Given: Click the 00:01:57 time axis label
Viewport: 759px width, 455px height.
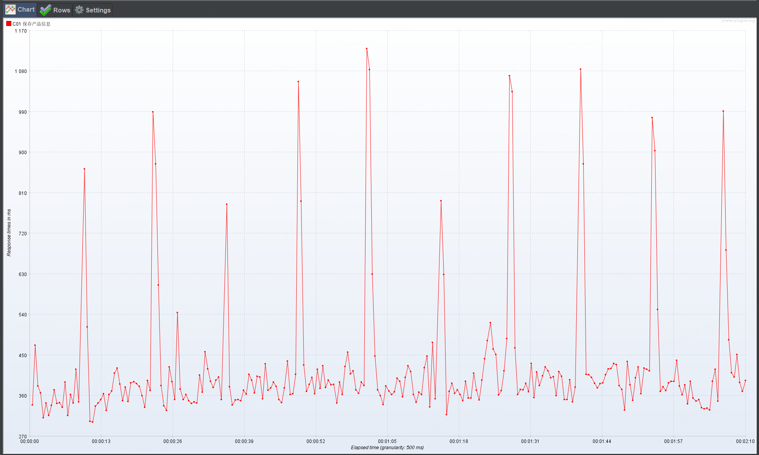Looking at the screenshot, I should click(x=673, y=441).
